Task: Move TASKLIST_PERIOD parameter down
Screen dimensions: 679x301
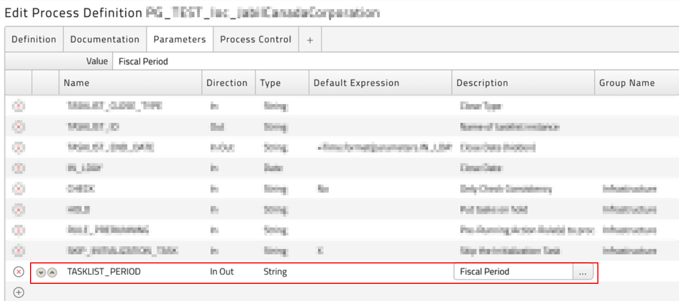Action: (41, 272)
